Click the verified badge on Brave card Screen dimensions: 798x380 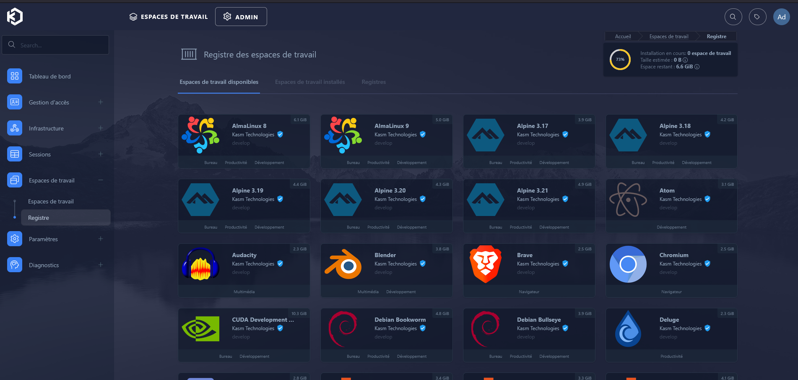[x=565, y=263]
